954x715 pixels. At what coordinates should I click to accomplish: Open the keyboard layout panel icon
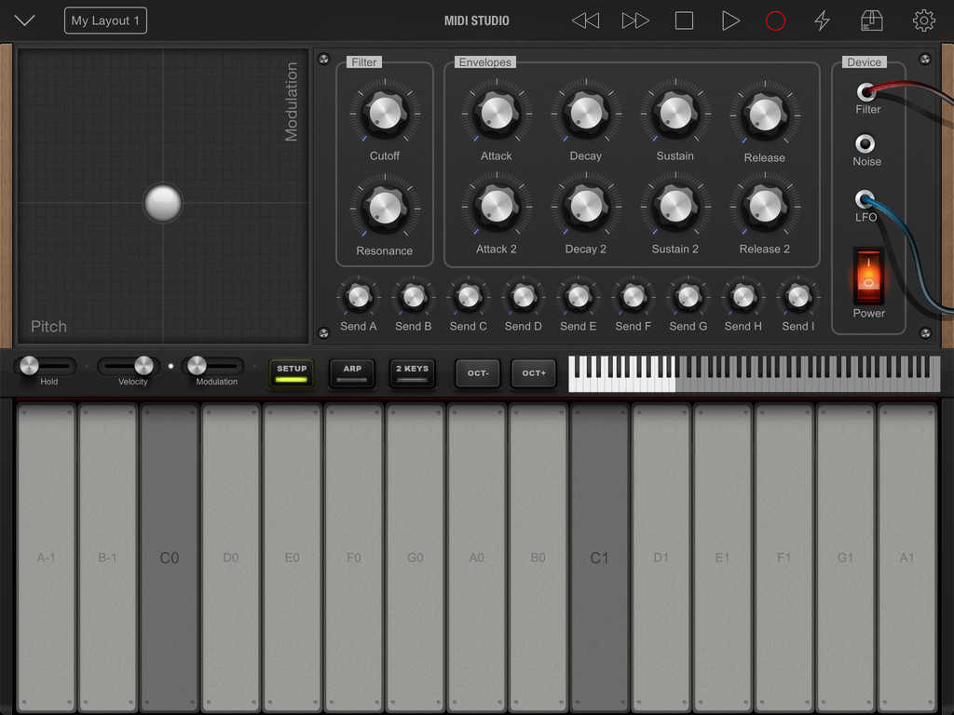(872, 20)
